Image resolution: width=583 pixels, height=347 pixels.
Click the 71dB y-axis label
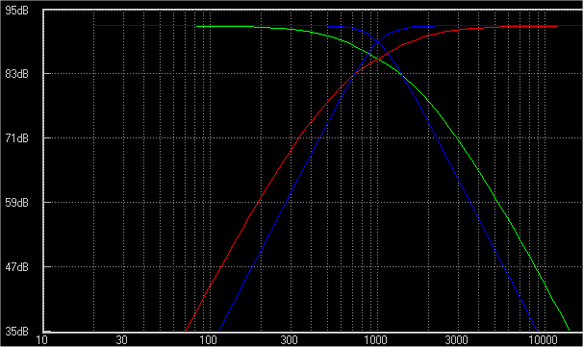[x=16, y=138]
